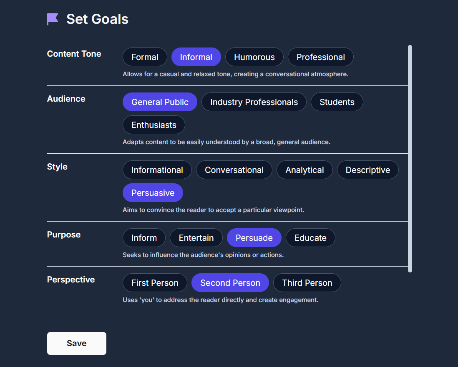
Task: Pick the Descriptive writing style
Action: (x=368, y=170)
